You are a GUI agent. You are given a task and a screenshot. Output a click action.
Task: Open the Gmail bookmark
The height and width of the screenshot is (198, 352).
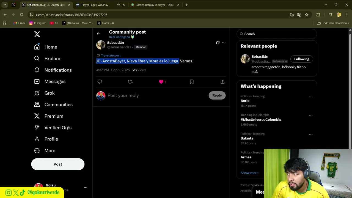point(19,23)
